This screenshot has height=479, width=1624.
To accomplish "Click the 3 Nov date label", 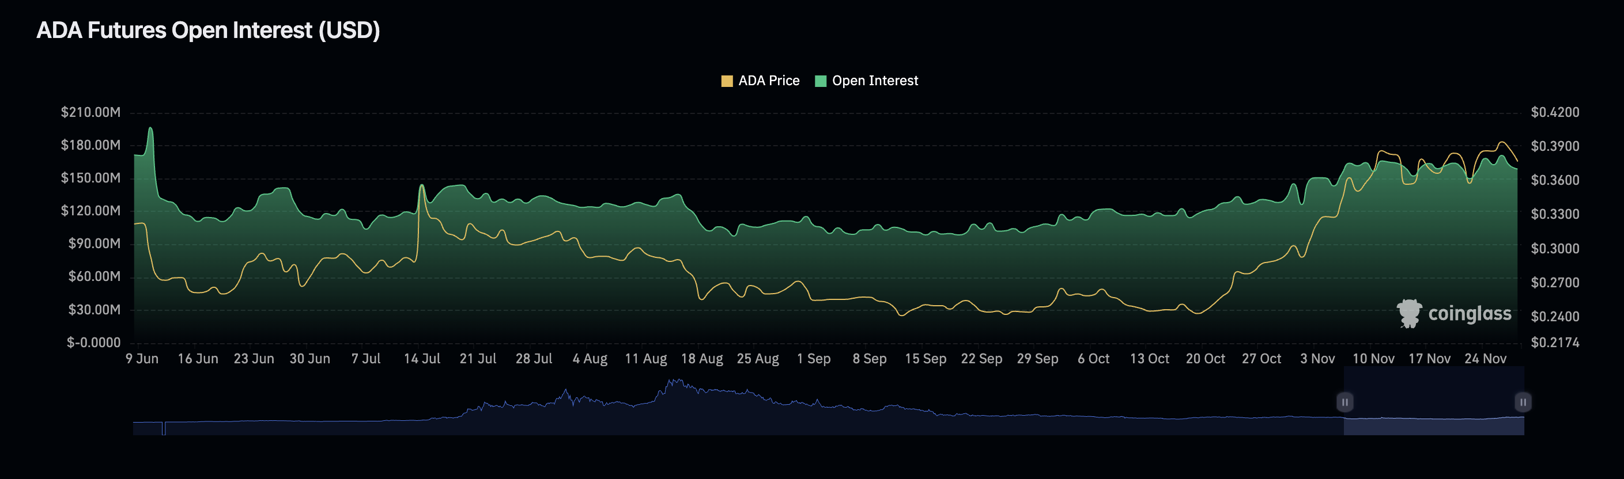I will pos(1318,359).
